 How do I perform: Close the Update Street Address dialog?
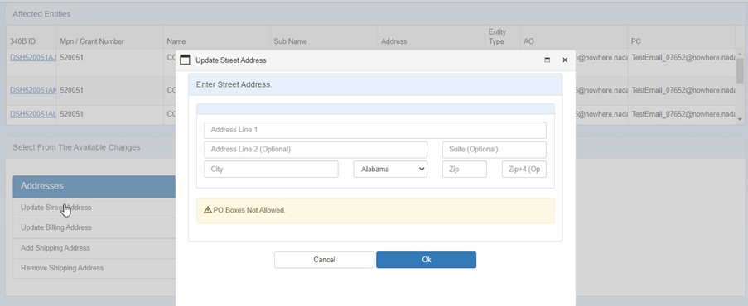pos(565,60)
